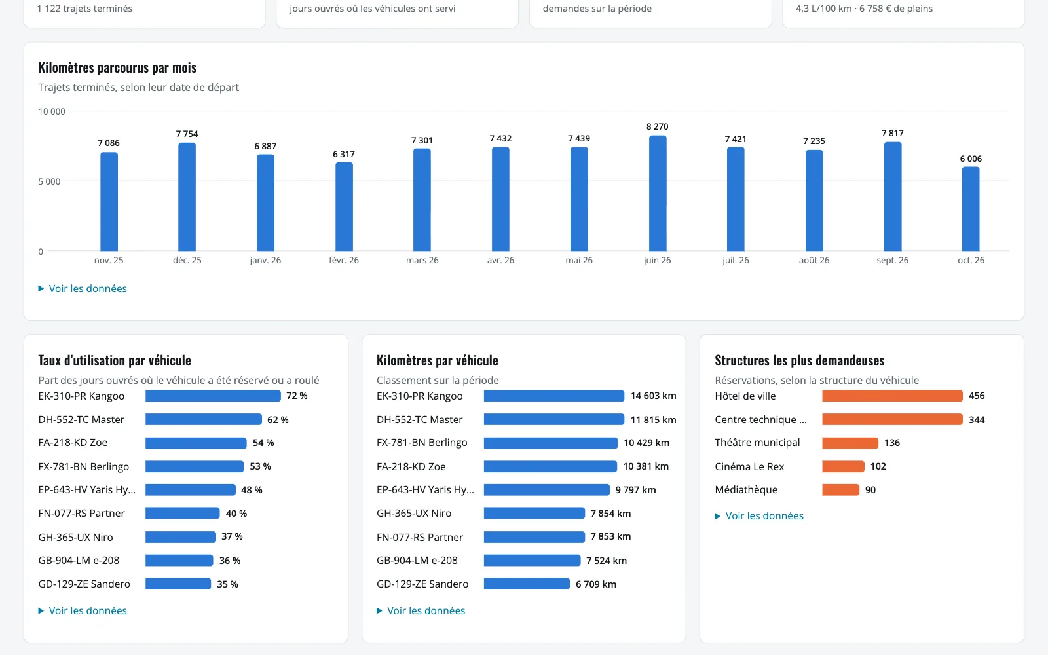1048x655 pixels.
Task: Click the usage bar for GD-129-ZE Sandero
Action: click(178, 584)
